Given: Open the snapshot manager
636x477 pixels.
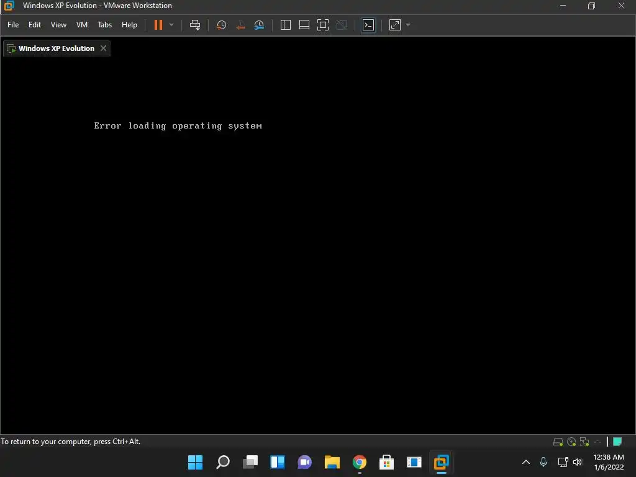Looking at the screenshot, I should tap(259, 25).
